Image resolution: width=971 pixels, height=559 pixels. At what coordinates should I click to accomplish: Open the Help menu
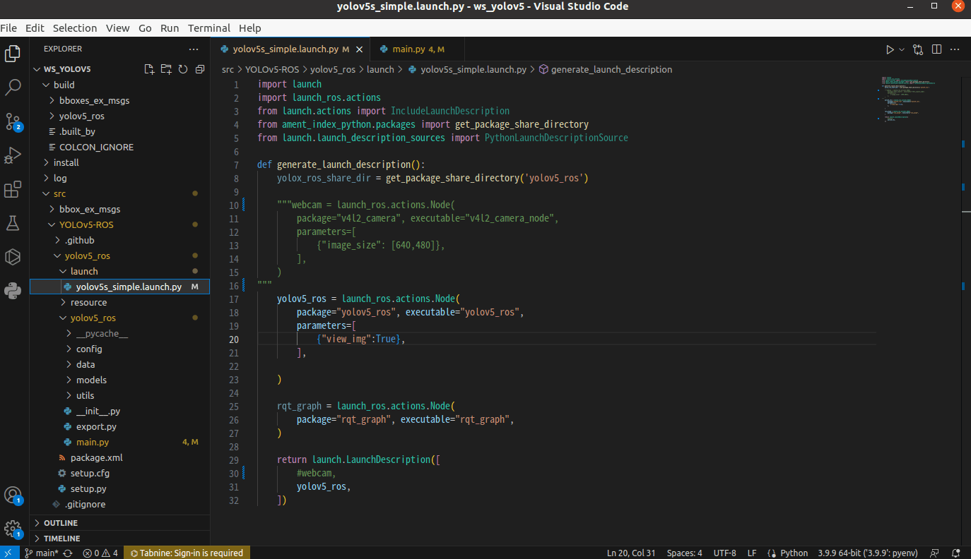(250, 28)
